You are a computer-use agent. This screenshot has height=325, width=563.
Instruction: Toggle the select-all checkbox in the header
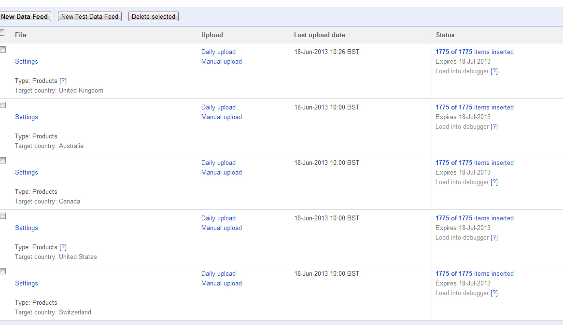2,33
